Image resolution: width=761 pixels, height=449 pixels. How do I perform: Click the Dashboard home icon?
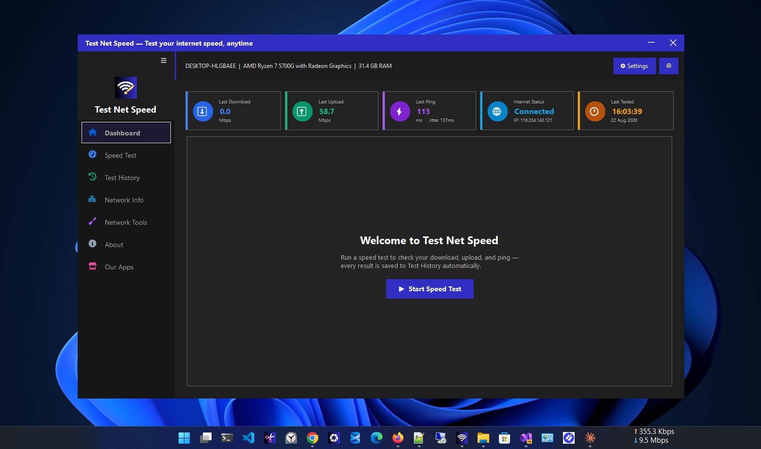(x=93, y=132)
